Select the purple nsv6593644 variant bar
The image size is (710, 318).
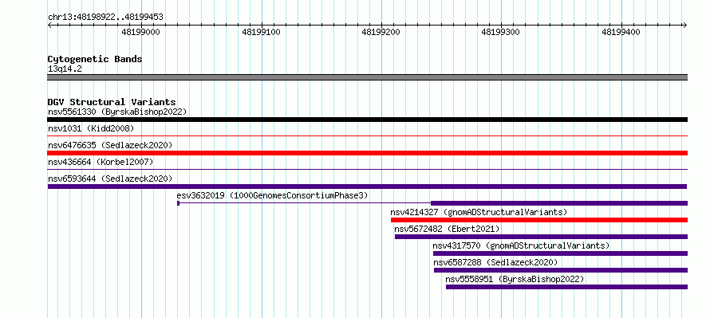[x=367, y=186]
